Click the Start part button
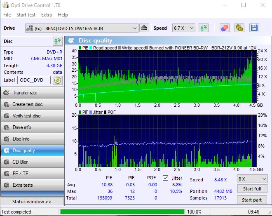 tap(252, 200)
